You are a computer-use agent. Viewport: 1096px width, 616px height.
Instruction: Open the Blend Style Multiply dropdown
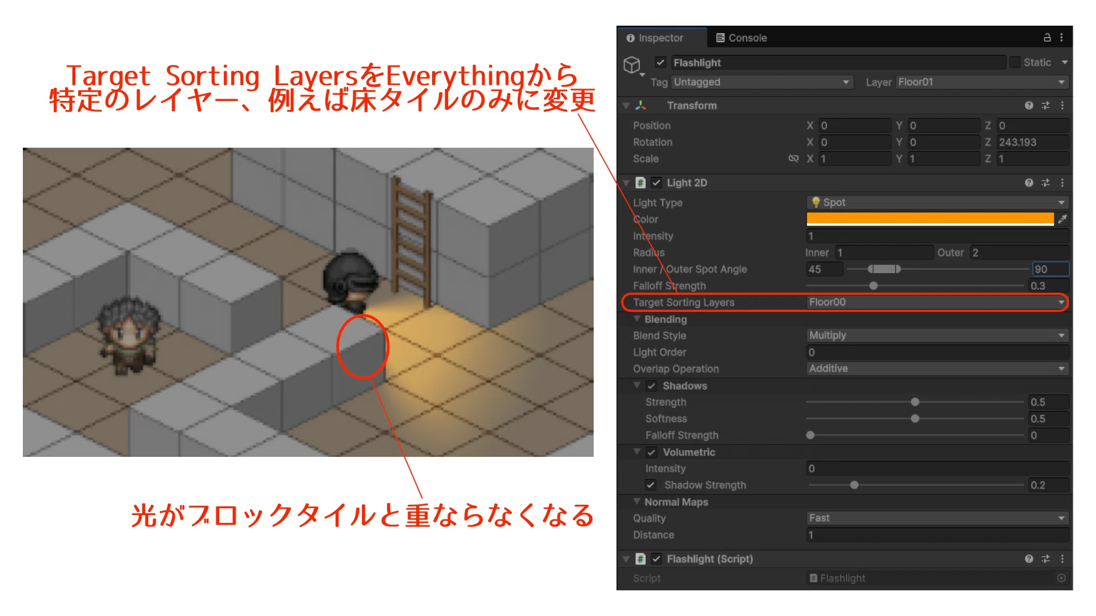[x=937, y=335]
